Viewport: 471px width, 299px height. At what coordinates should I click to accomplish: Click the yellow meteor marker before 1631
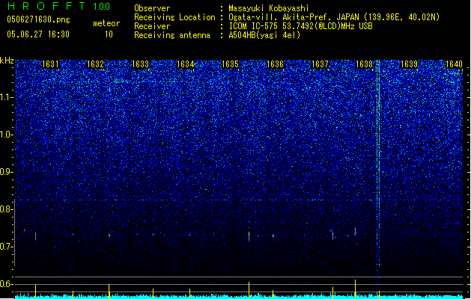(35, 292)
